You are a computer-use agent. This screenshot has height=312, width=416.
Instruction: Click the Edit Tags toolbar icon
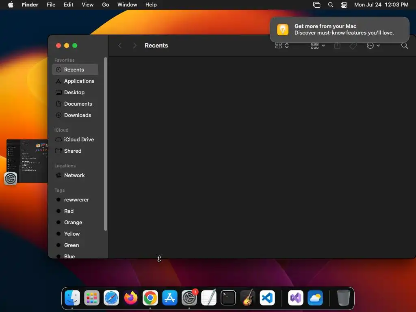(x=353, y=45)
